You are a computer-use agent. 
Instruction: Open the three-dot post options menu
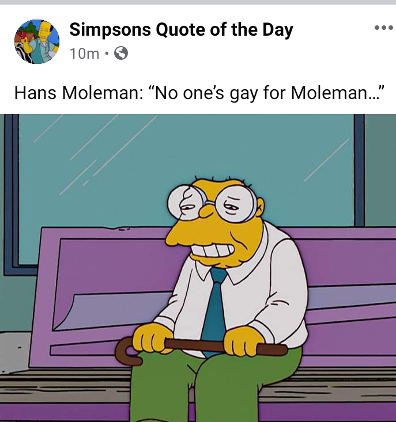[384, 28]
